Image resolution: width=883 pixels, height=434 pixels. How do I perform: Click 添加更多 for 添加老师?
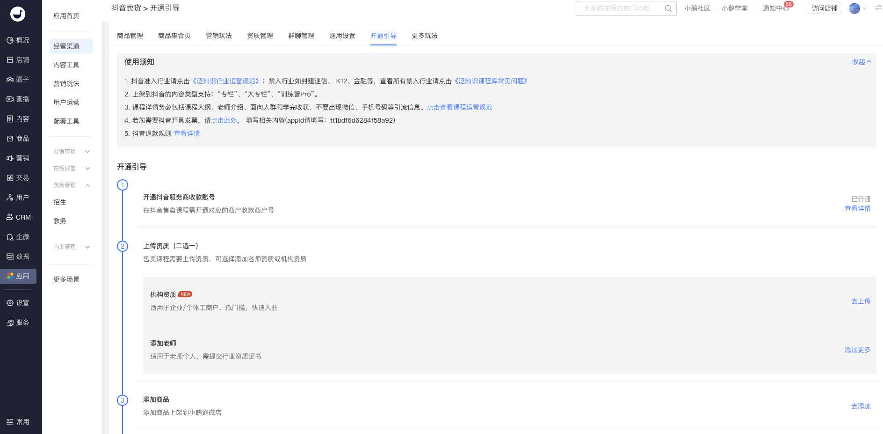click(858, 350)
